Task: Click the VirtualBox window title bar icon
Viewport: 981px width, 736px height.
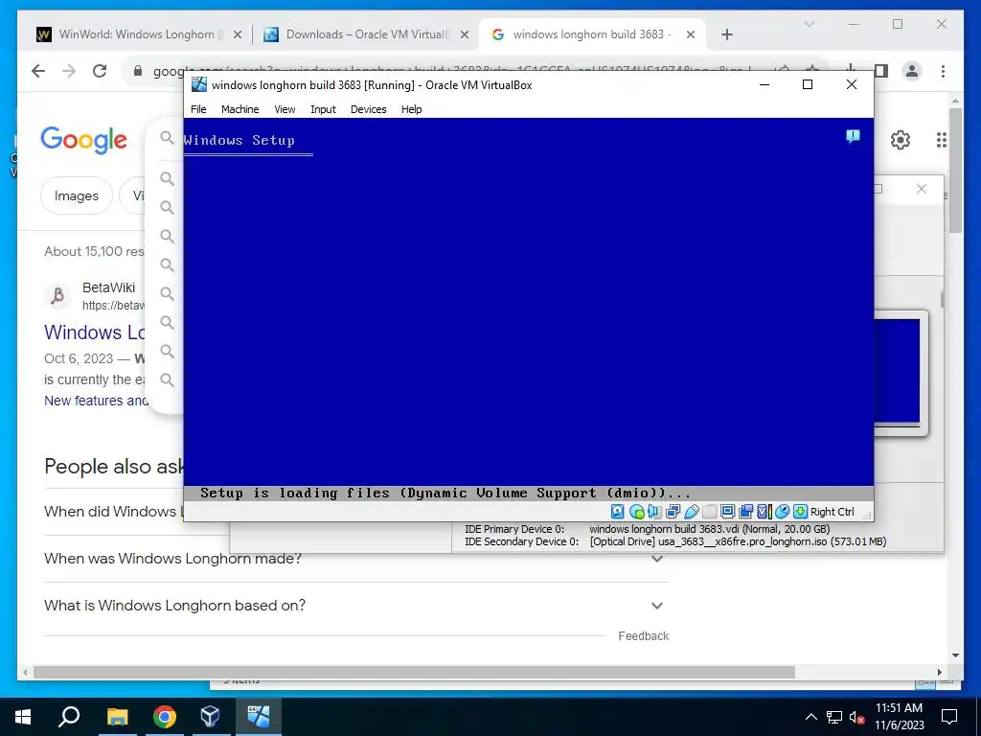Action: [x=199, y=84]
